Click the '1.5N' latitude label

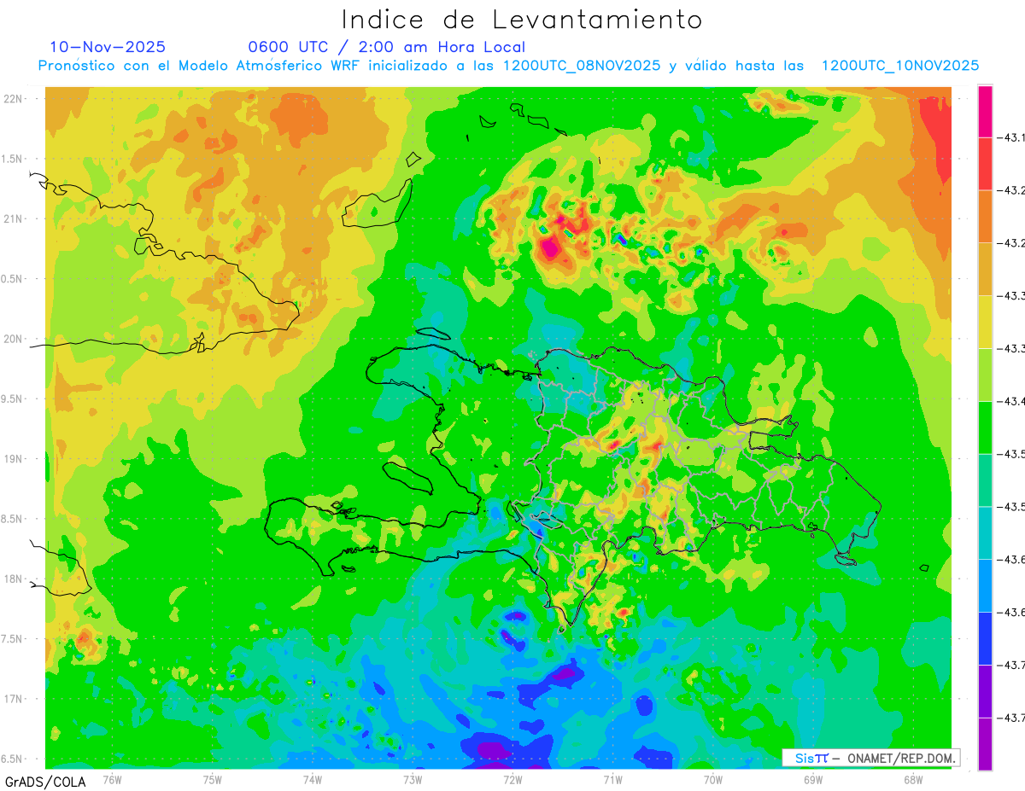point(13,159)
